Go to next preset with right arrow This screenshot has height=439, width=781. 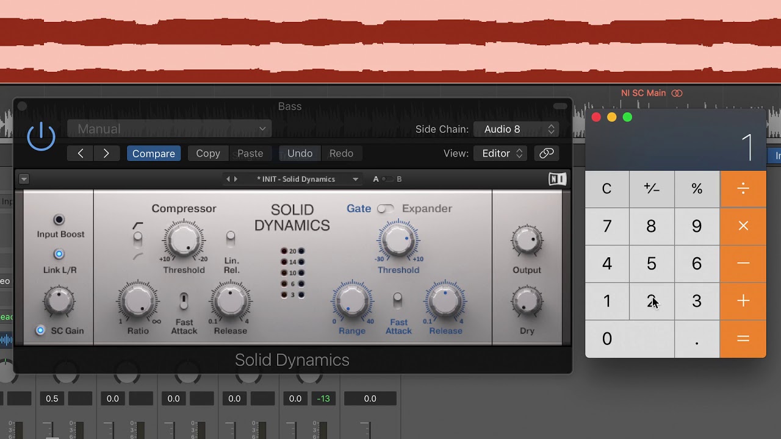tap(106, 154)
